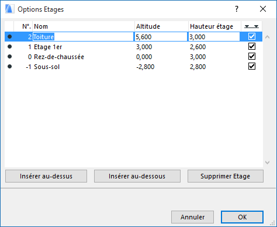Viewport: 277px width, 227px height.
Task: Click story number -1 in Sous-sol row
Action: (29, 67)
